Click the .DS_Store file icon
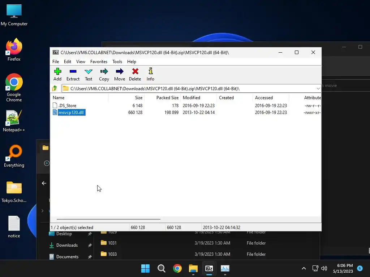 pos(55,105)
